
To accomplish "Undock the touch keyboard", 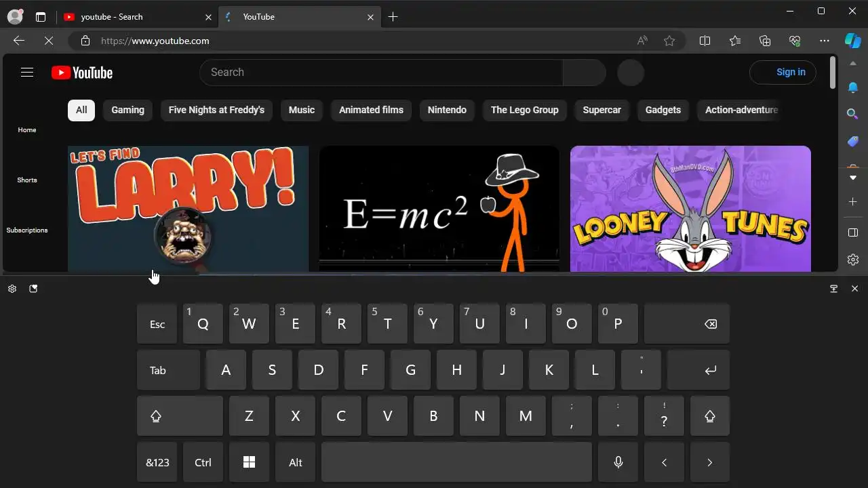I will click(x=834, y=289).
